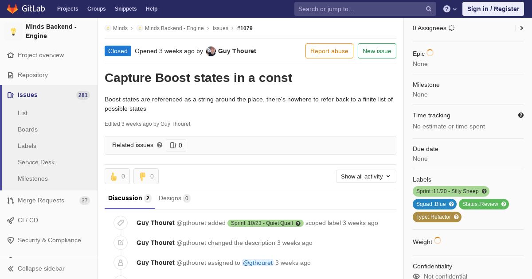Image resolution: width=532 pixels, height=279 pixels.
Task: Open the Projects menu
Action: tap(68, 9)
